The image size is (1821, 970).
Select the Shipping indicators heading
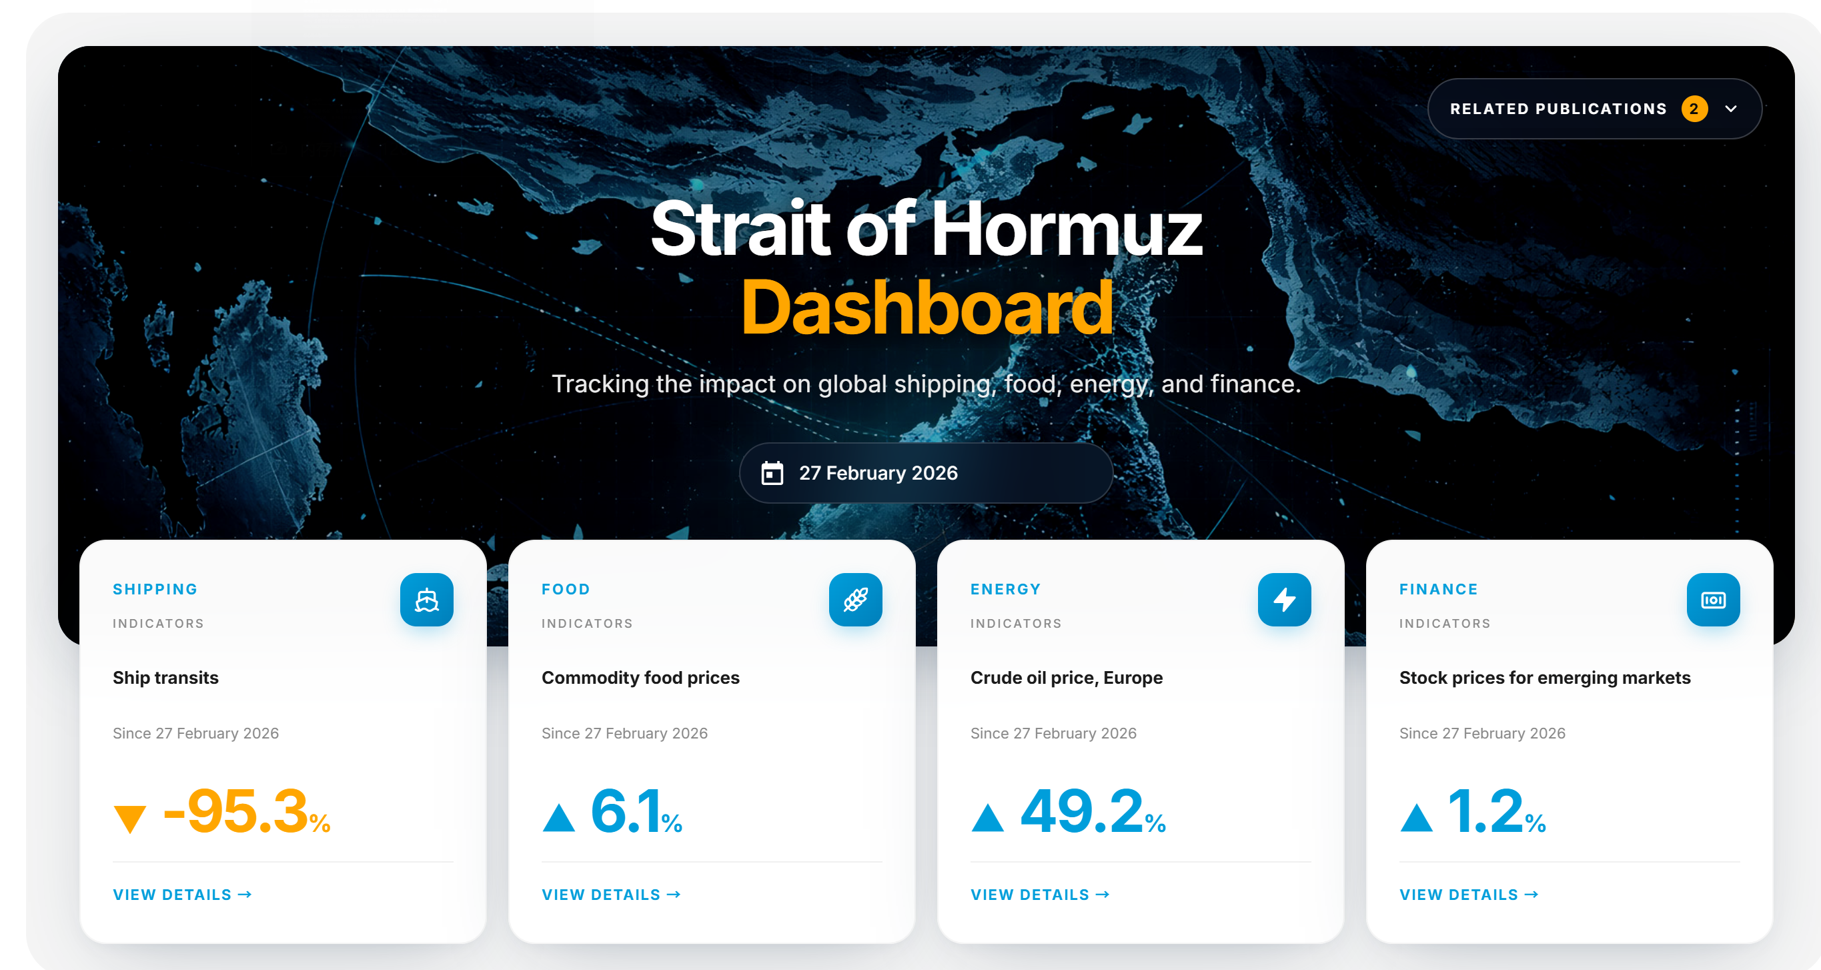coord(155,589)
